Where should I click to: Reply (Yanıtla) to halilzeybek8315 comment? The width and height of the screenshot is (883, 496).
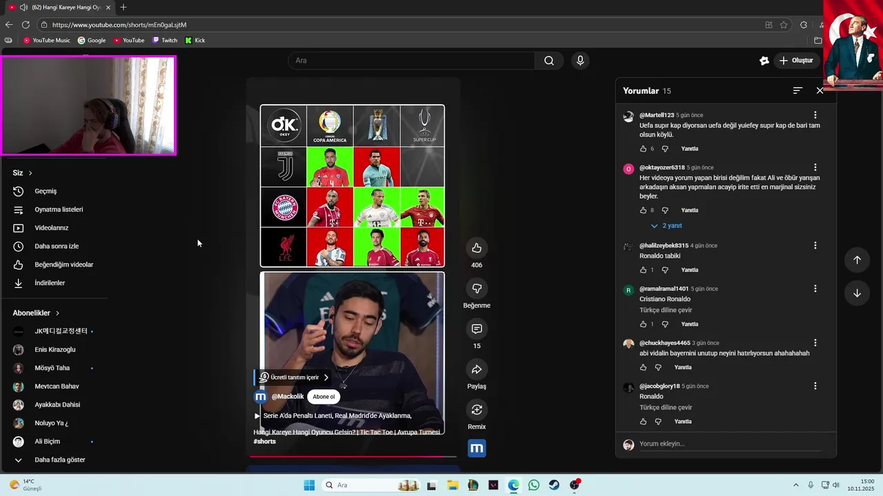coord(690,270)
